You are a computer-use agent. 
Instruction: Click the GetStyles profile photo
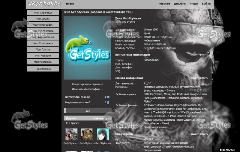pyautogui.click(x=87, y=48)
